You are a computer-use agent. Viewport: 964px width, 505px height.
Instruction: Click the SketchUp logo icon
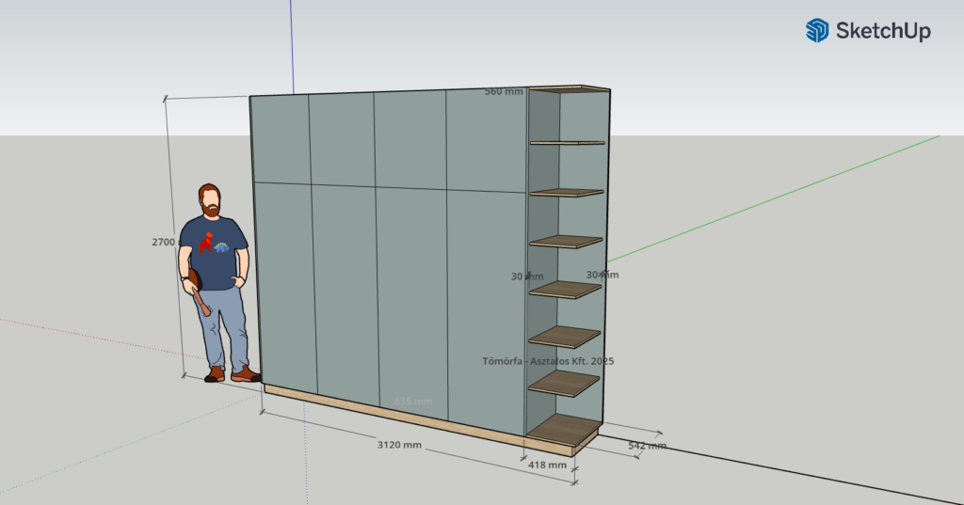click(816, 31)
